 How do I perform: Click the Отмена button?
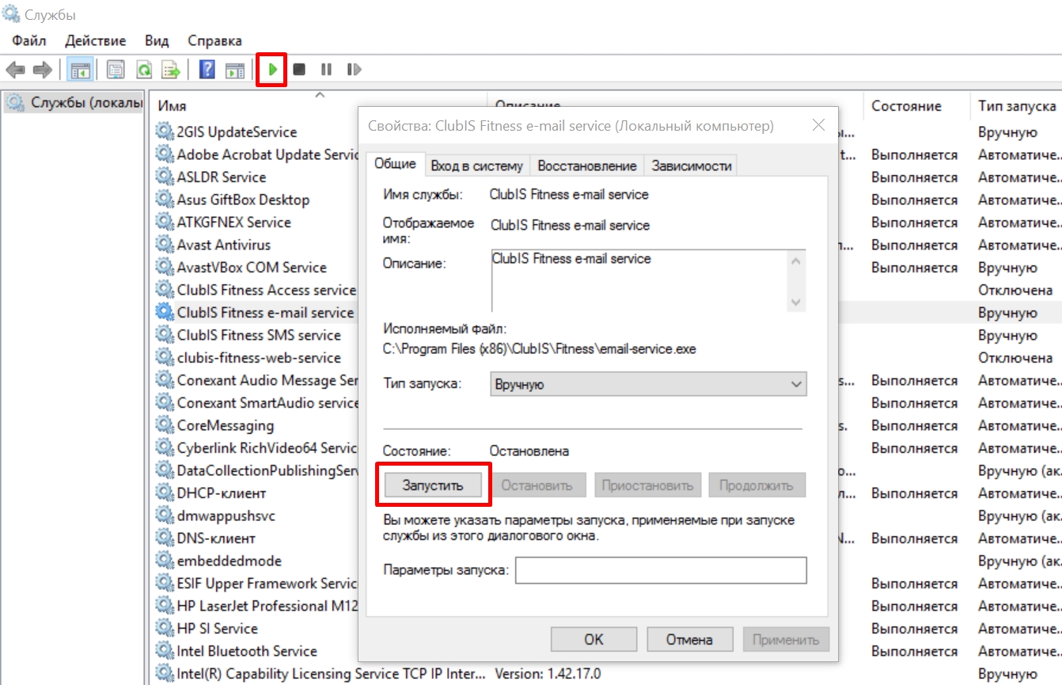[x=688, y=639]
